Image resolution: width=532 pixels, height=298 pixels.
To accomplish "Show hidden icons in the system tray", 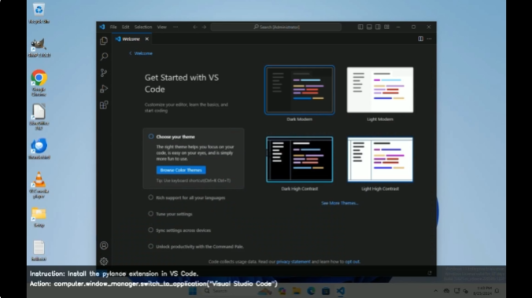I will pos(436,291).
